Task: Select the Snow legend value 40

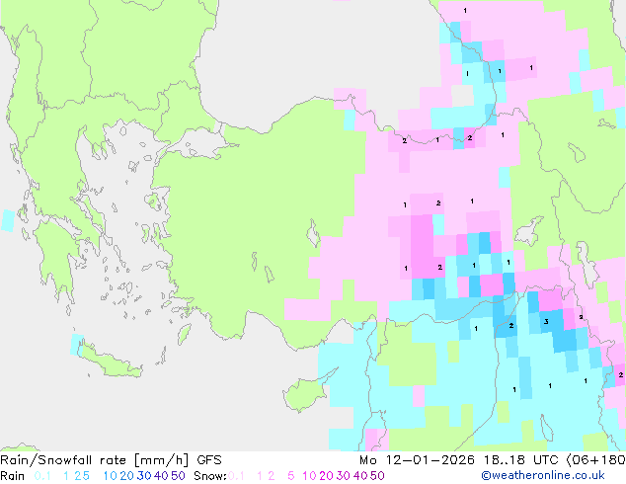Action: 360,476
